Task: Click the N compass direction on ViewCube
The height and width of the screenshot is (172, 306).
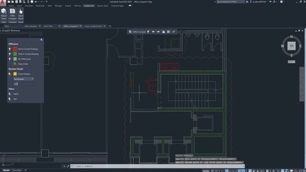Action: (291, 37)
